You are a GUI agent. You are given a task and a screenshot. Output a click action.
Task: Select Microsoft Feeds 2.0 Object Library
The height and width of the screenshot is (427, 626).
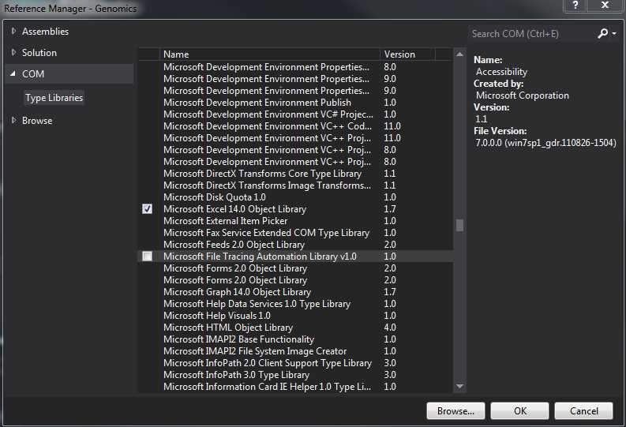(x=295, y=245)
